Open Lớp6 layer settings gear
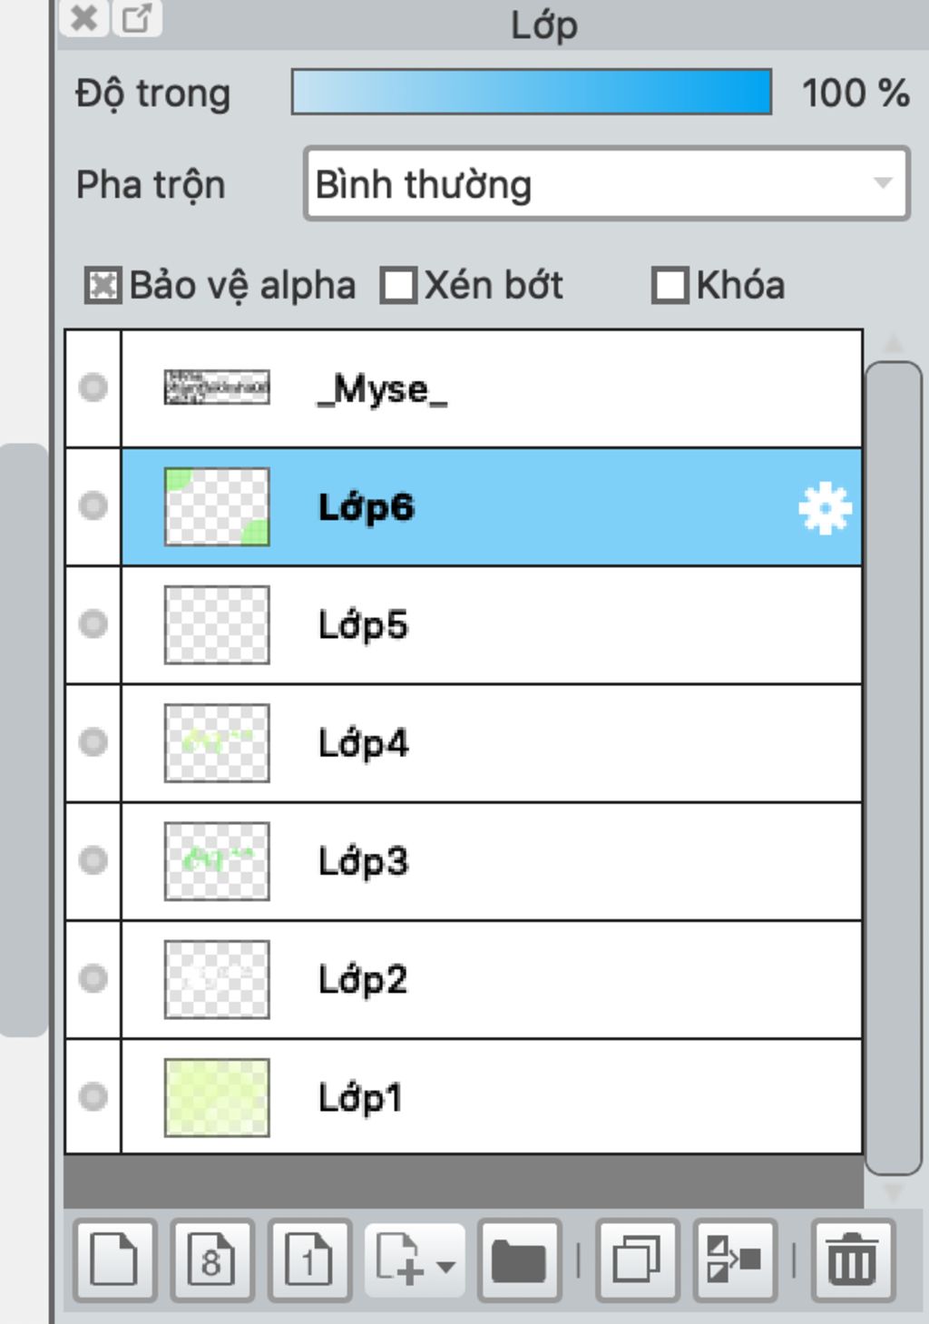 tap(825, 508)
